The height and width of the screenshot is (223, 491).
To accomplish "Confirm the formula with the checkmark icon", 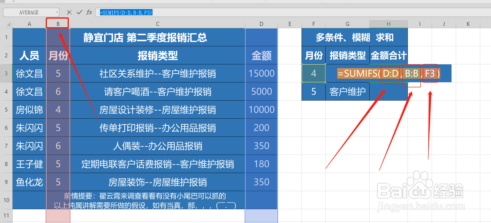I will 80,12.
